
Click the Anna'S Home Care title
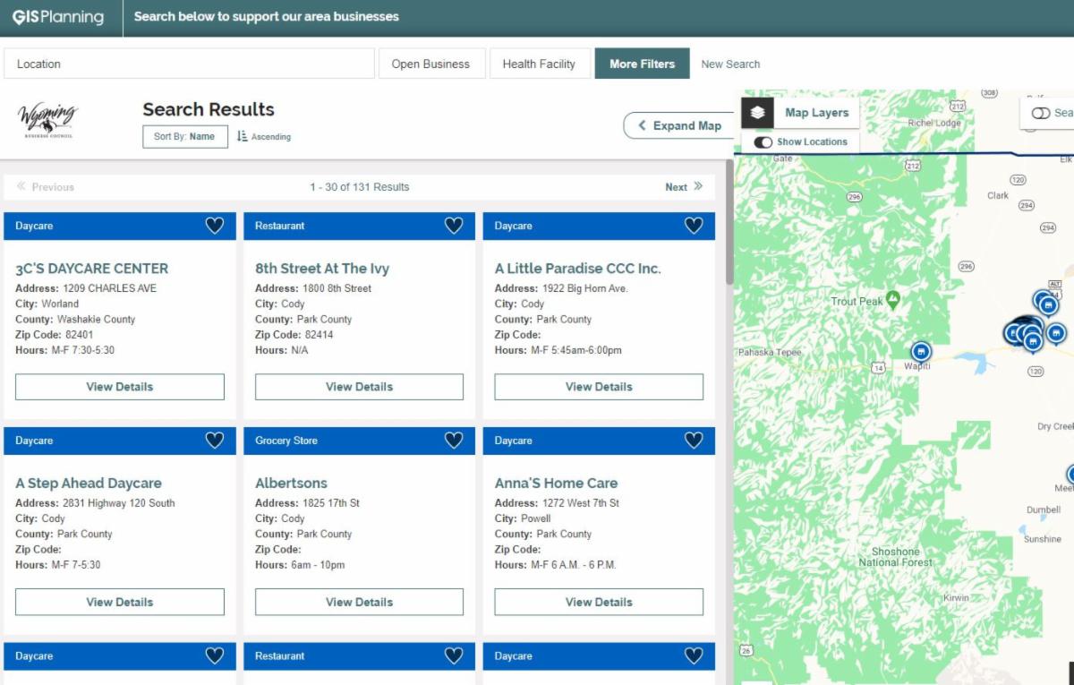(556, 484)
